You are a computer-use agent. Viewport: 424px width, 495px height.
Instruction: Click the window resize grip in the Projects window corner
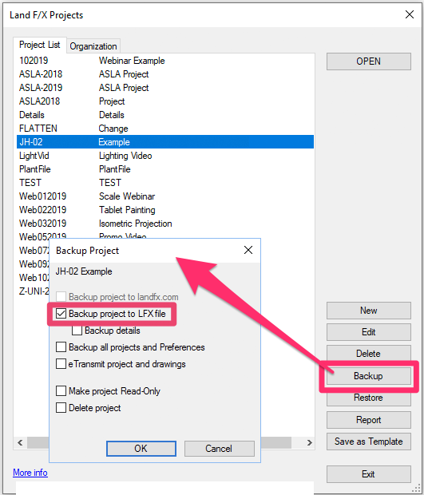[x=417, y=489]
